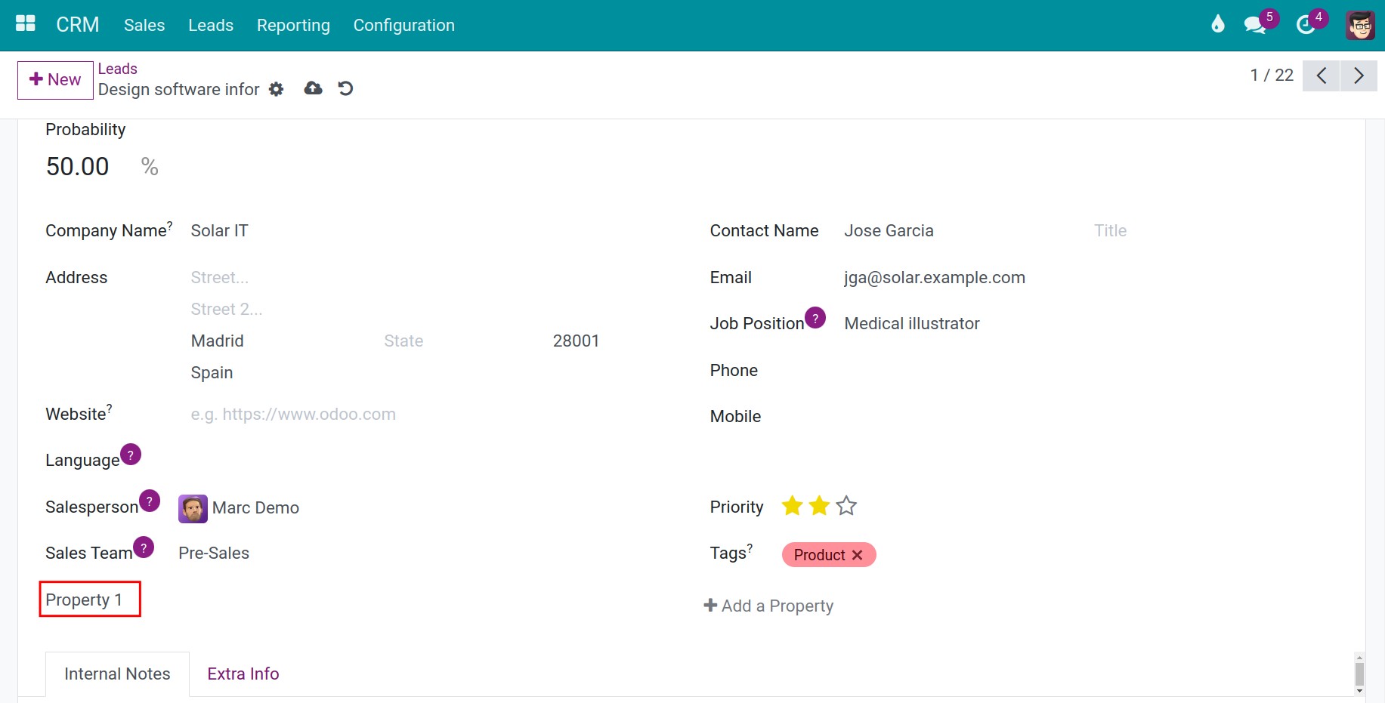
Task: Go to next record arrow
Action: [1359, 76]
